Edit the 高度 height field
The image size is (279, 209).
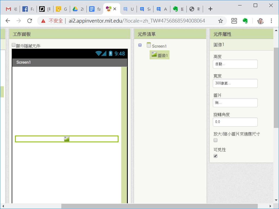click(235, 64)
